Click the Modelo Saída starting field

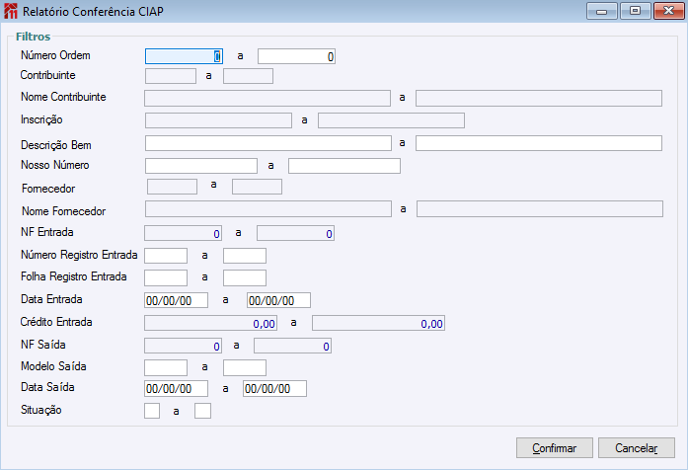pyautogui.click(x=166, y=367)
